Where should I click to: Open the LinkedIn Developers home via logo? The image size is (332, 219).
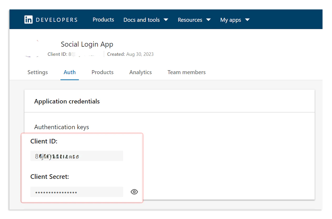(28, 19)
